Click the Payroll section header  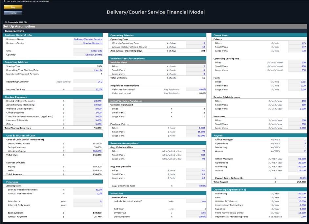coord(259,136)
